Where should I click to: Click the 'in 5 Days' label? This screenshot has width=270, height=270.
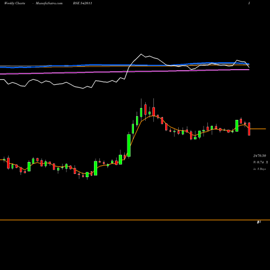click(260, 169)
